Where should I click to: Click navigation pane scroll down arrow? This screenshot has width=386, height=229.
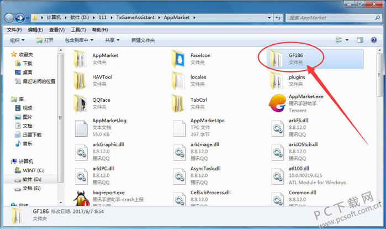pyautogui.click(x=61, y=202)
